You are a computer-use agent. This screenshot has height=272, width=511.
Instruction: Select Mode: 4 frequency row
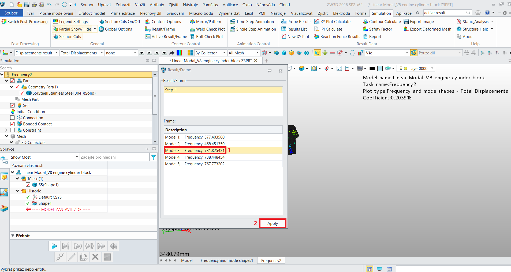pos(223,157)
